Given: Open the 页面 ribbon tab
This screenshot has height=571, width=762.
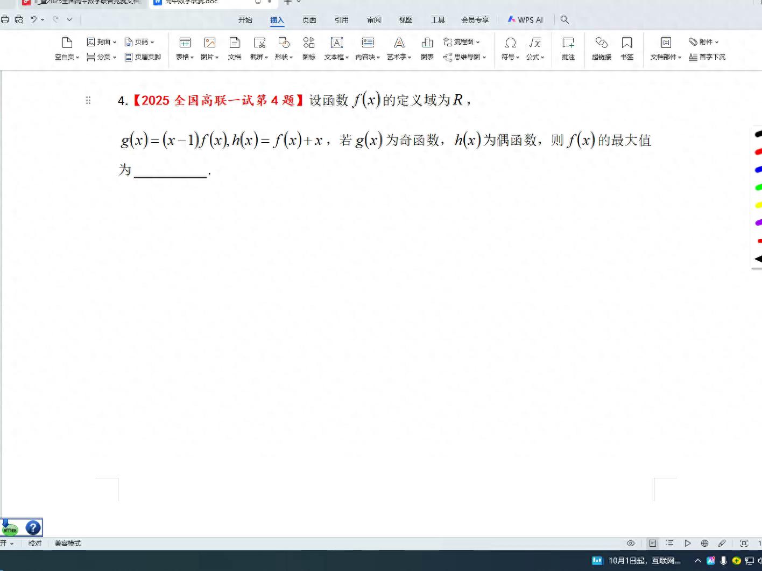Looking at the screenshot, I should [309, 20].
